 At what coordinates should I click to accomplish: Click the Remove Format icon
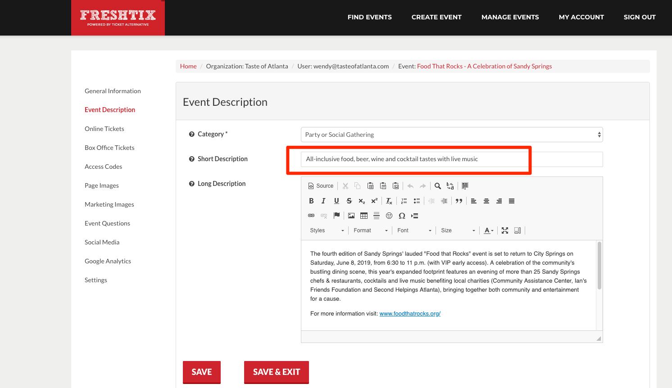coord(389,201)
